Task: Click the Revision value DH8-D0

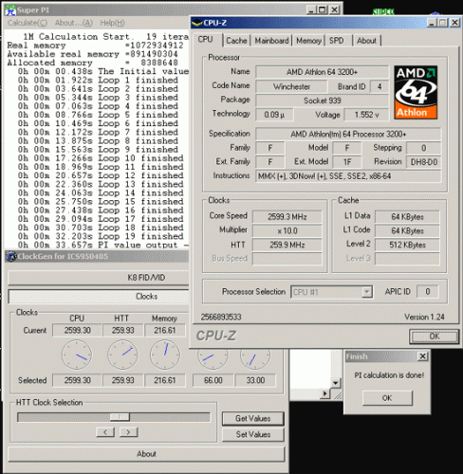Action: click(424, 162)
